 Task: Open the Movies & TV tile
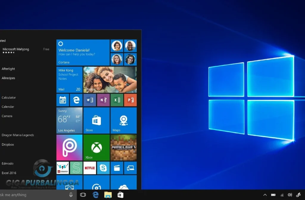[x=117, y=168]
